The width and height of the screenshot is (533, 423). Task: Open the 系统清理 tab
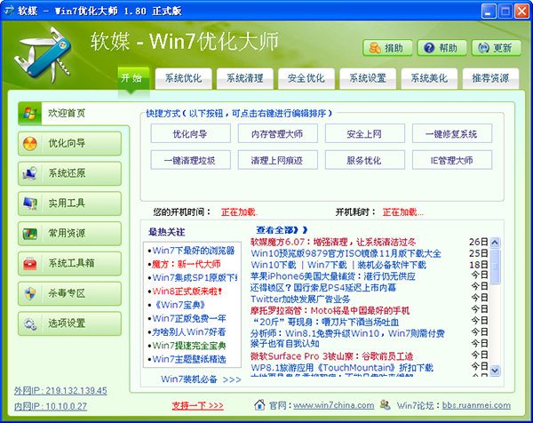coord(245,78)
